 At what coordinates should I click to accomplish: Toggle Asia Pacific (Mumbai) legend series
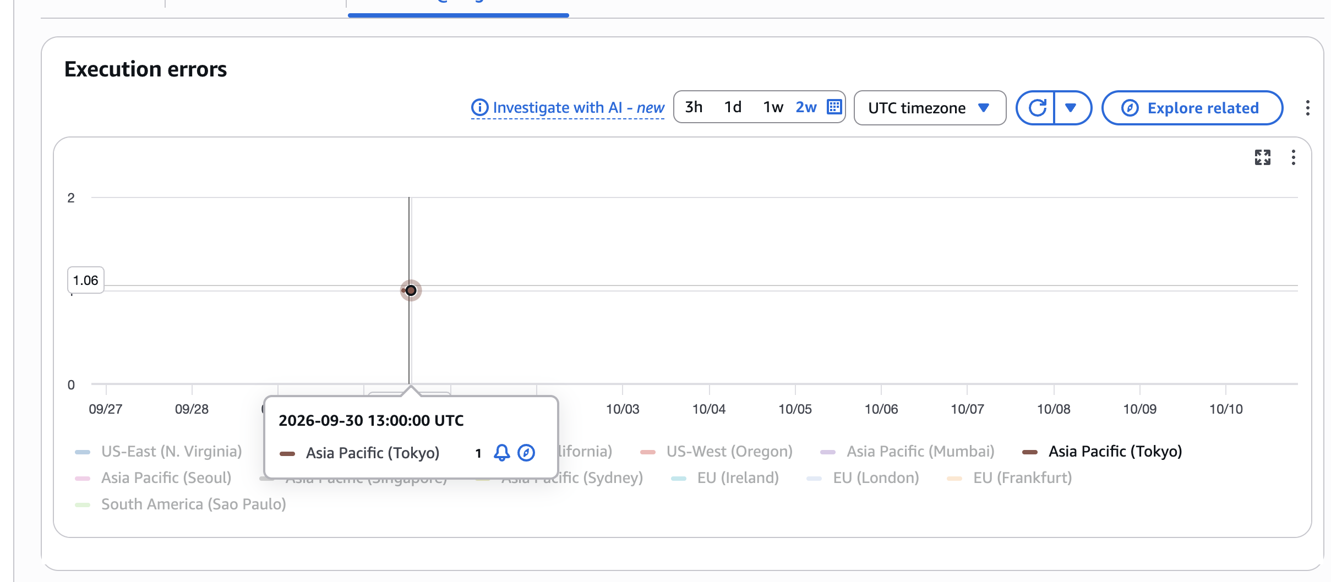point(908,452)
